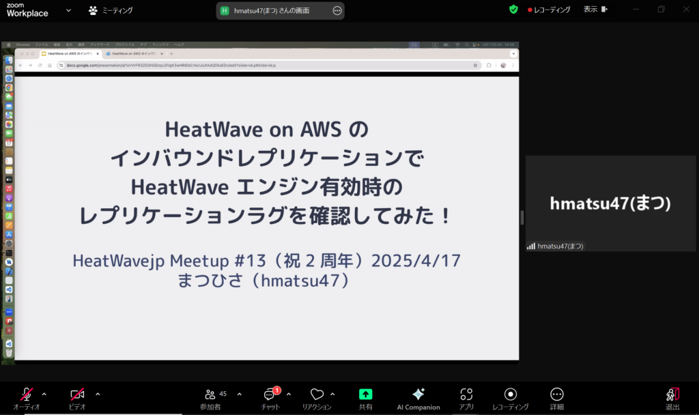Reload the page in Chrome
This screenshot has height=415, width=699.
pos(40,65)
